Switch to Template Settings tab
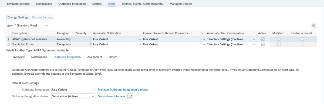The width and height of the screenshot is (324, 104). click(18, 4)
